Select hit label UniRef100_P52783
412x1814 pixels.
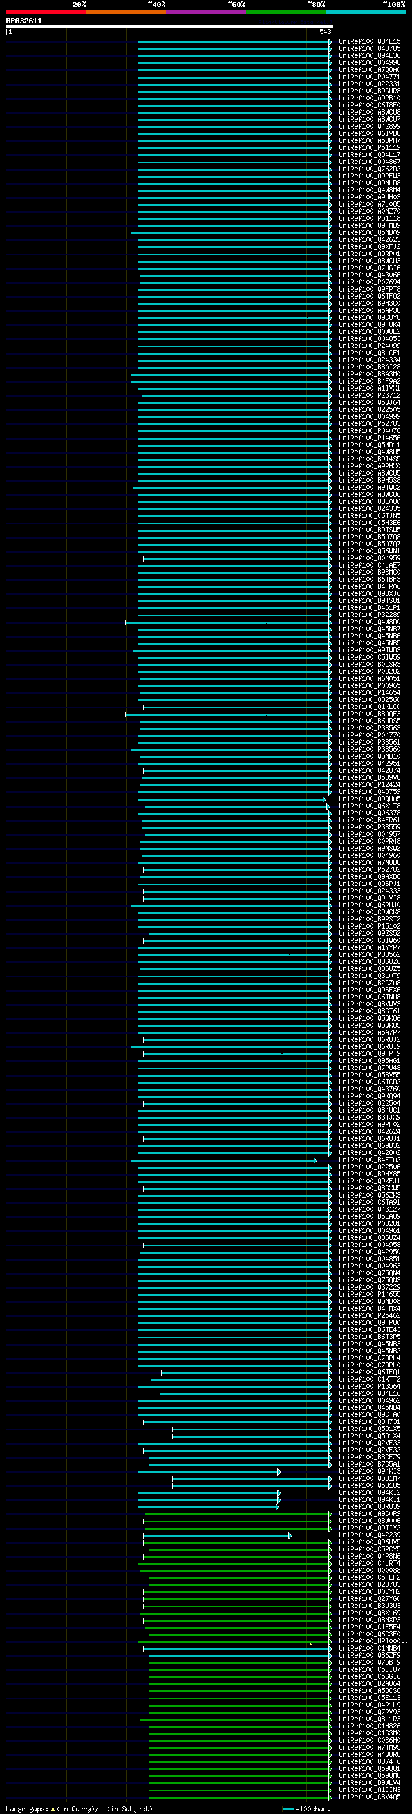(370, 424)
